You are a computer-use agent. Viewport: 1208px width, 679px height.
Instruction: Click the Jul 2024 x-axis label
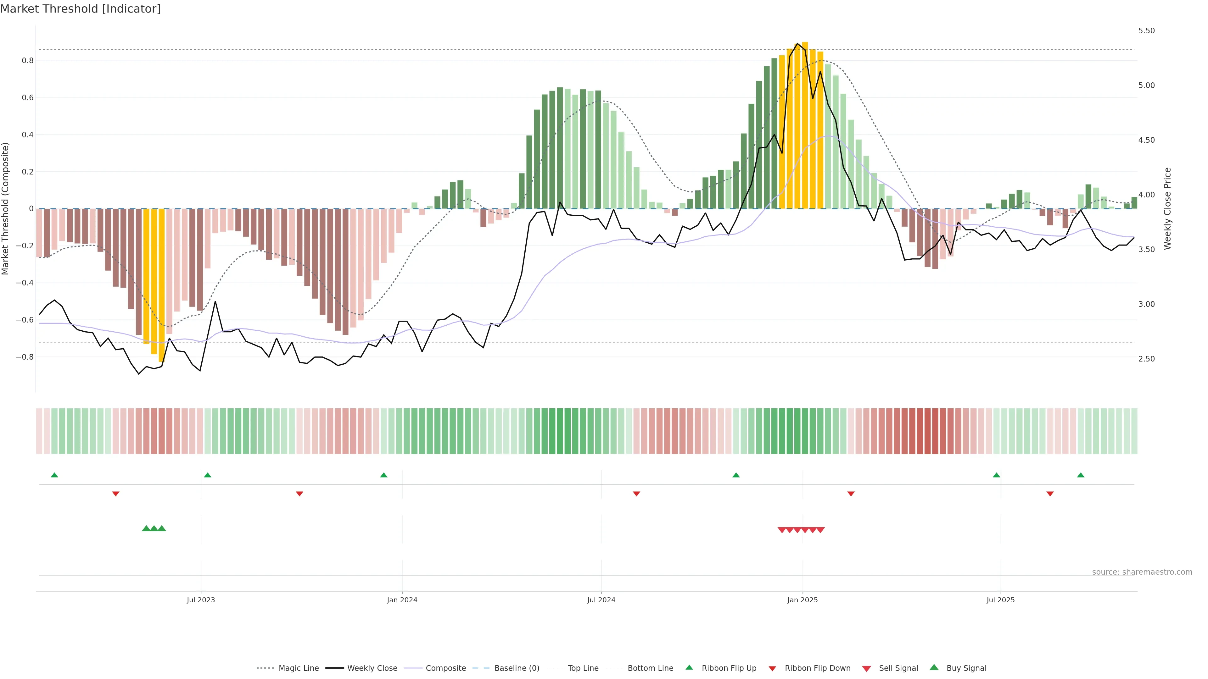coord(601,600)
